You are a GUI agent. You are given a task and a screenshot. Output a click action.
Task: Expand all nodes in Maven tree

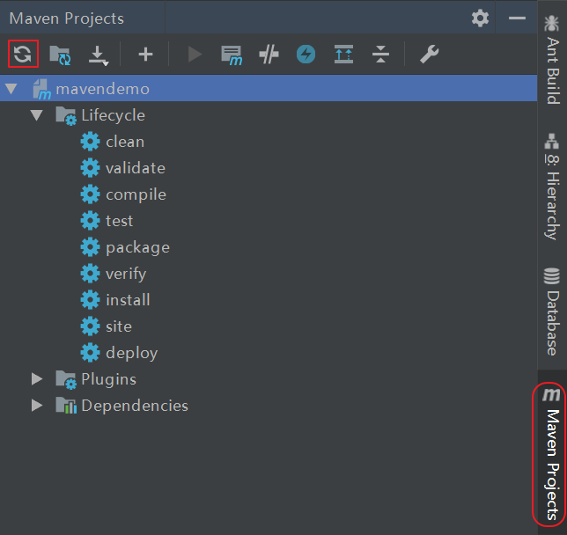(x=343, y=55)
